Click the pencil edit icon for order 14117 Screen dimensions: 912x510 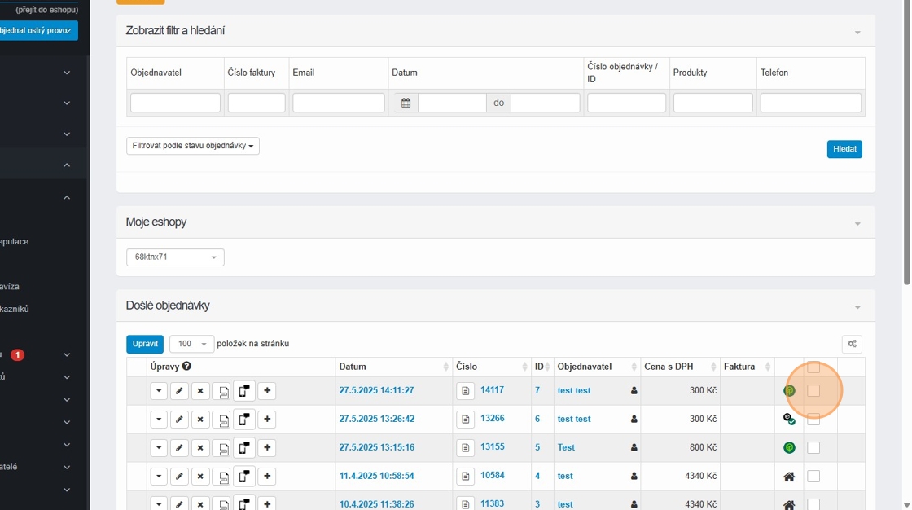pos(179,391)
